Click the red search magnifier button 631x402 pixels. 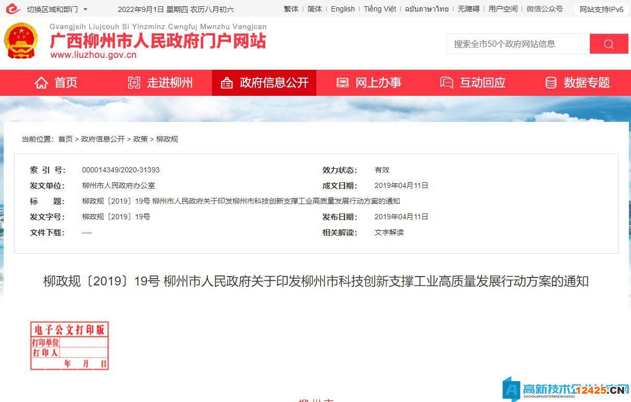click(609, 44)
